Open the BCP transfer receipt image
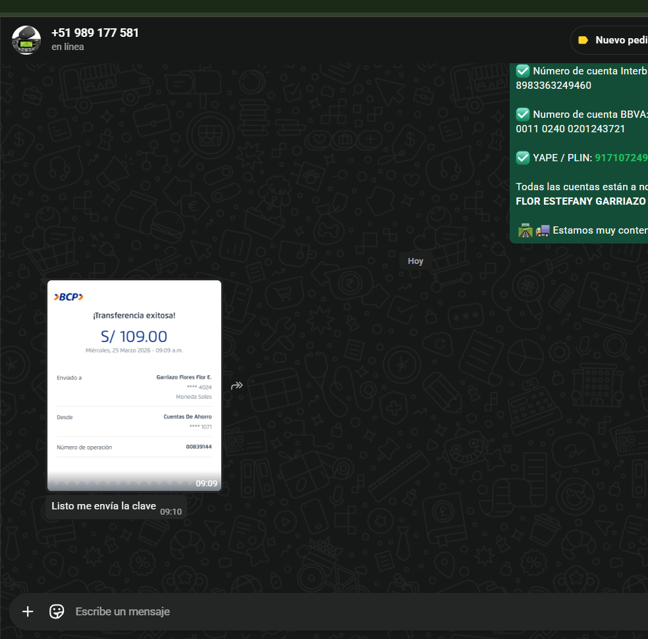Image resolution: width=648 pixels, height=639 pixels. (x=134, y=386)
